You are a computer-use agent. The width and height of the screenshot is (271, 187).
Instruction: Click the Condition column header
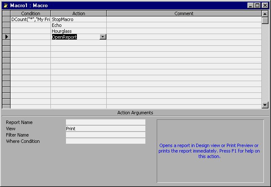point(30,13)
